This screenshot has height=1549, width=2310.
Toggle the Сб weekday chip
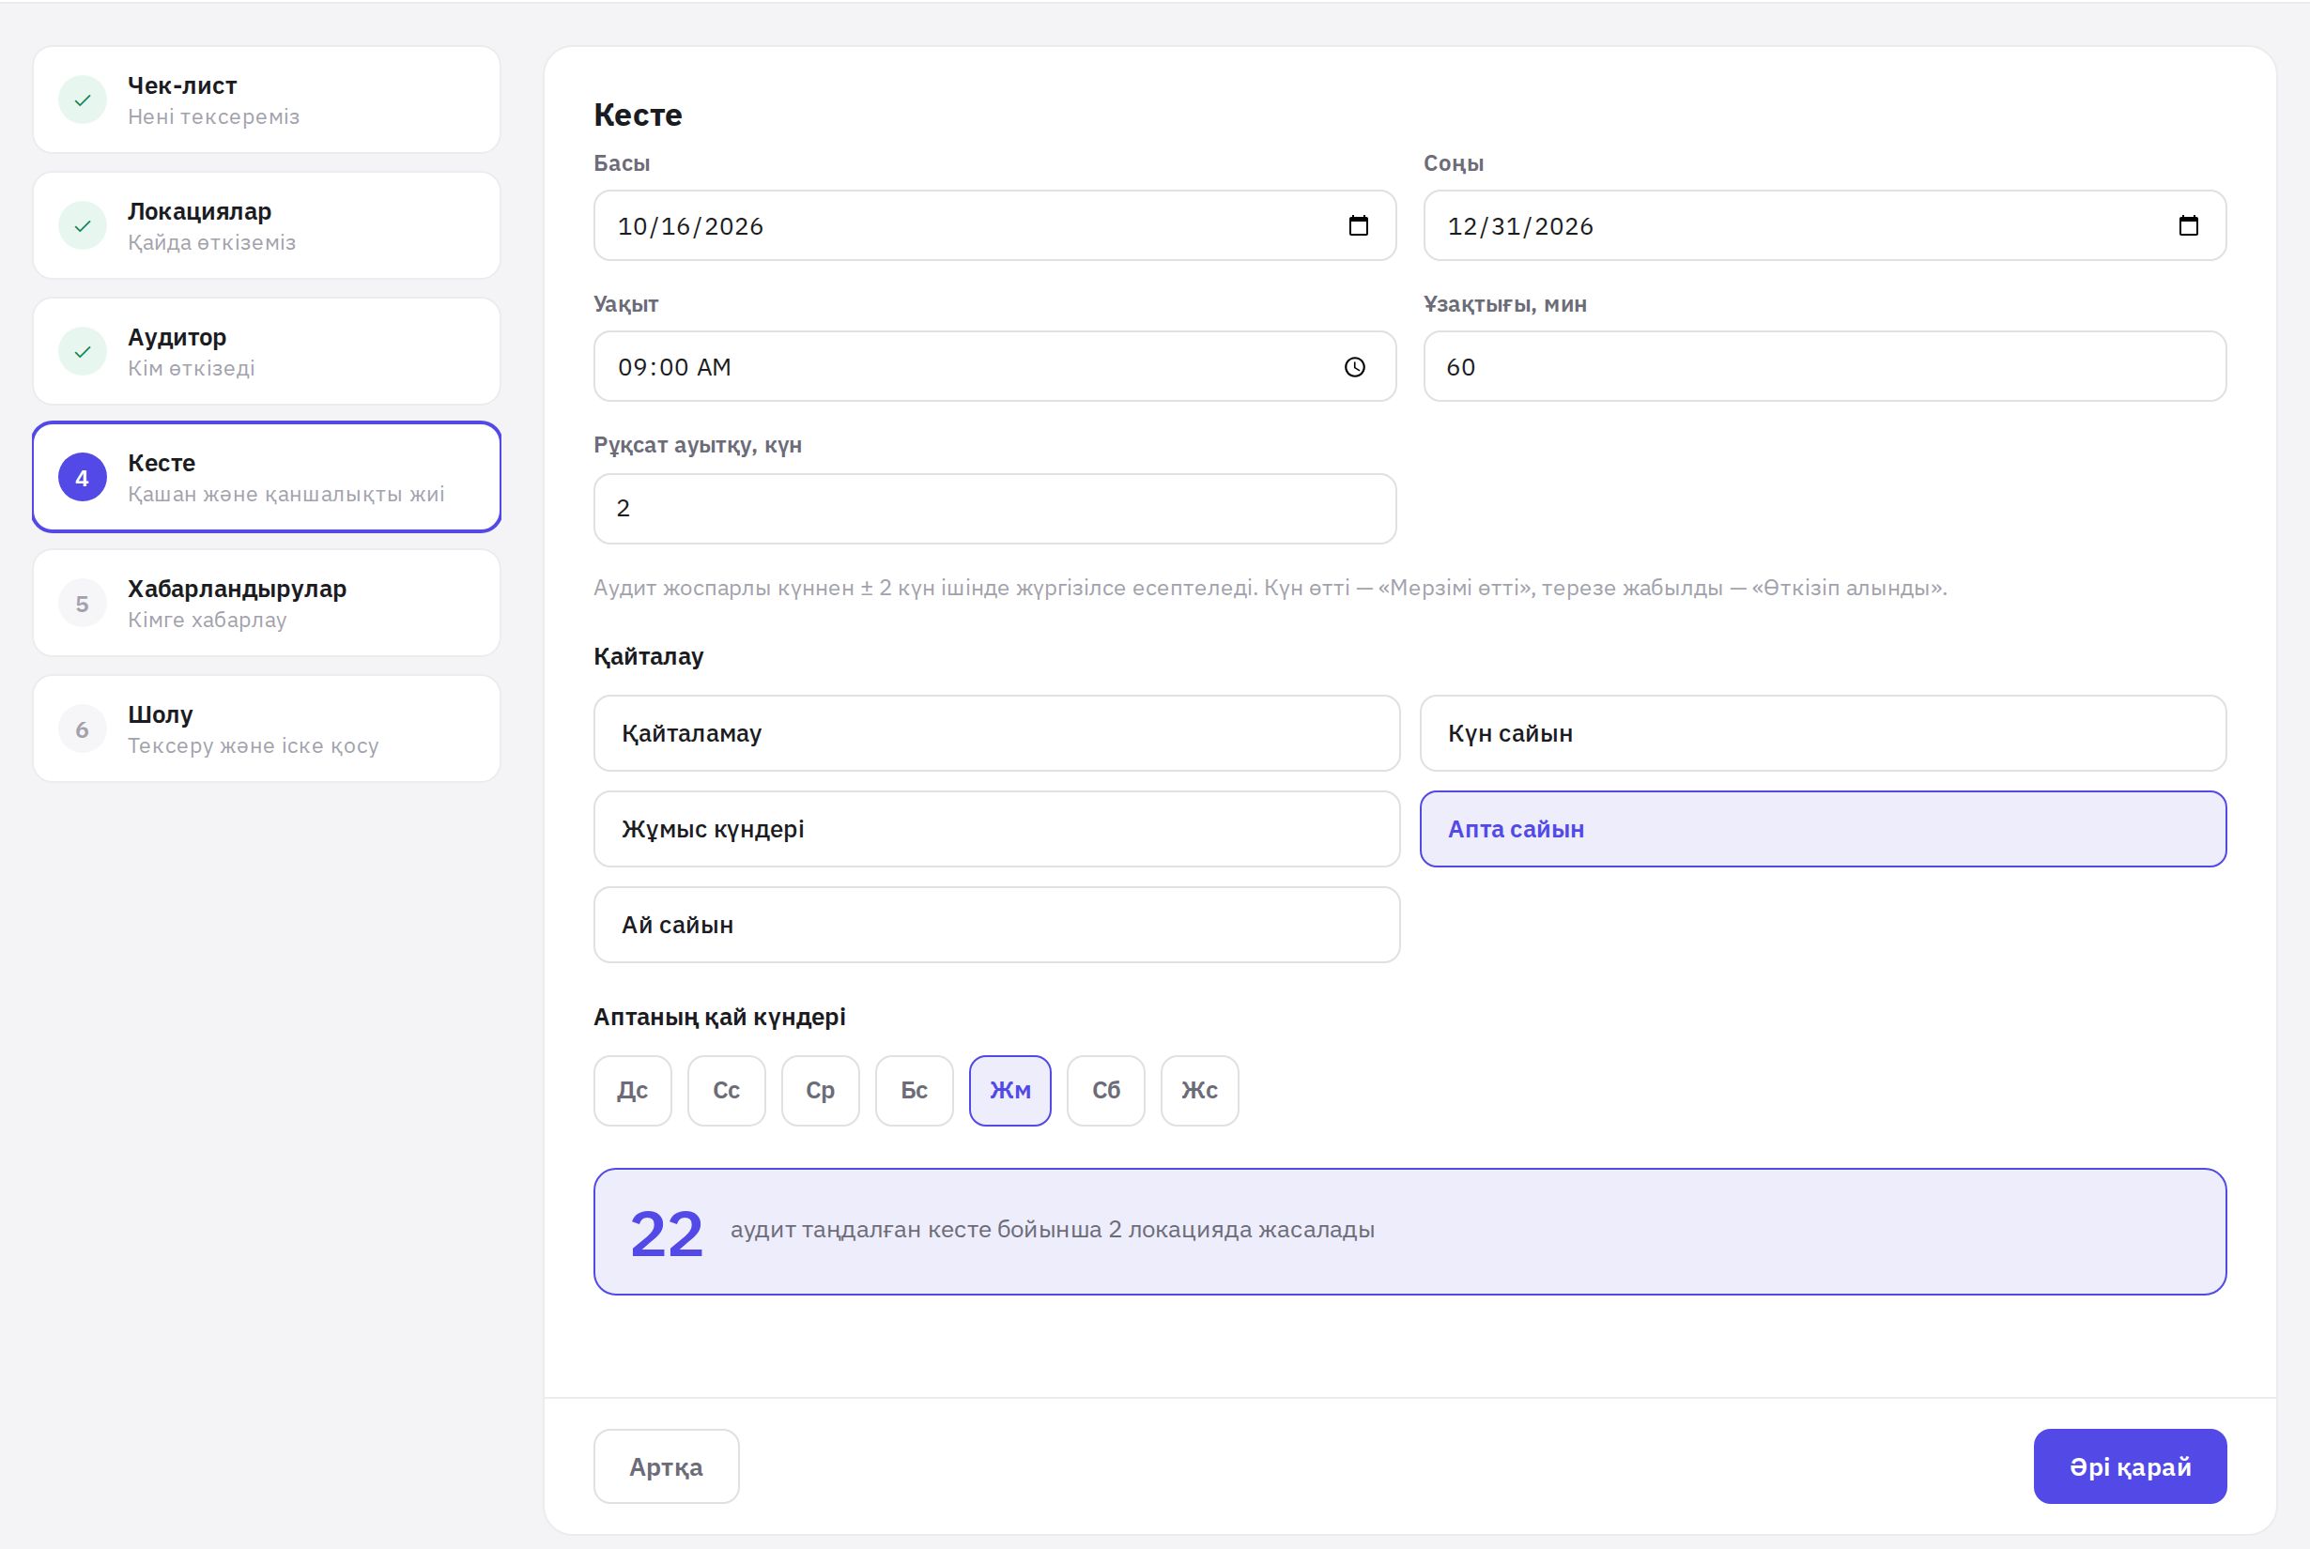[1105, 1091]
